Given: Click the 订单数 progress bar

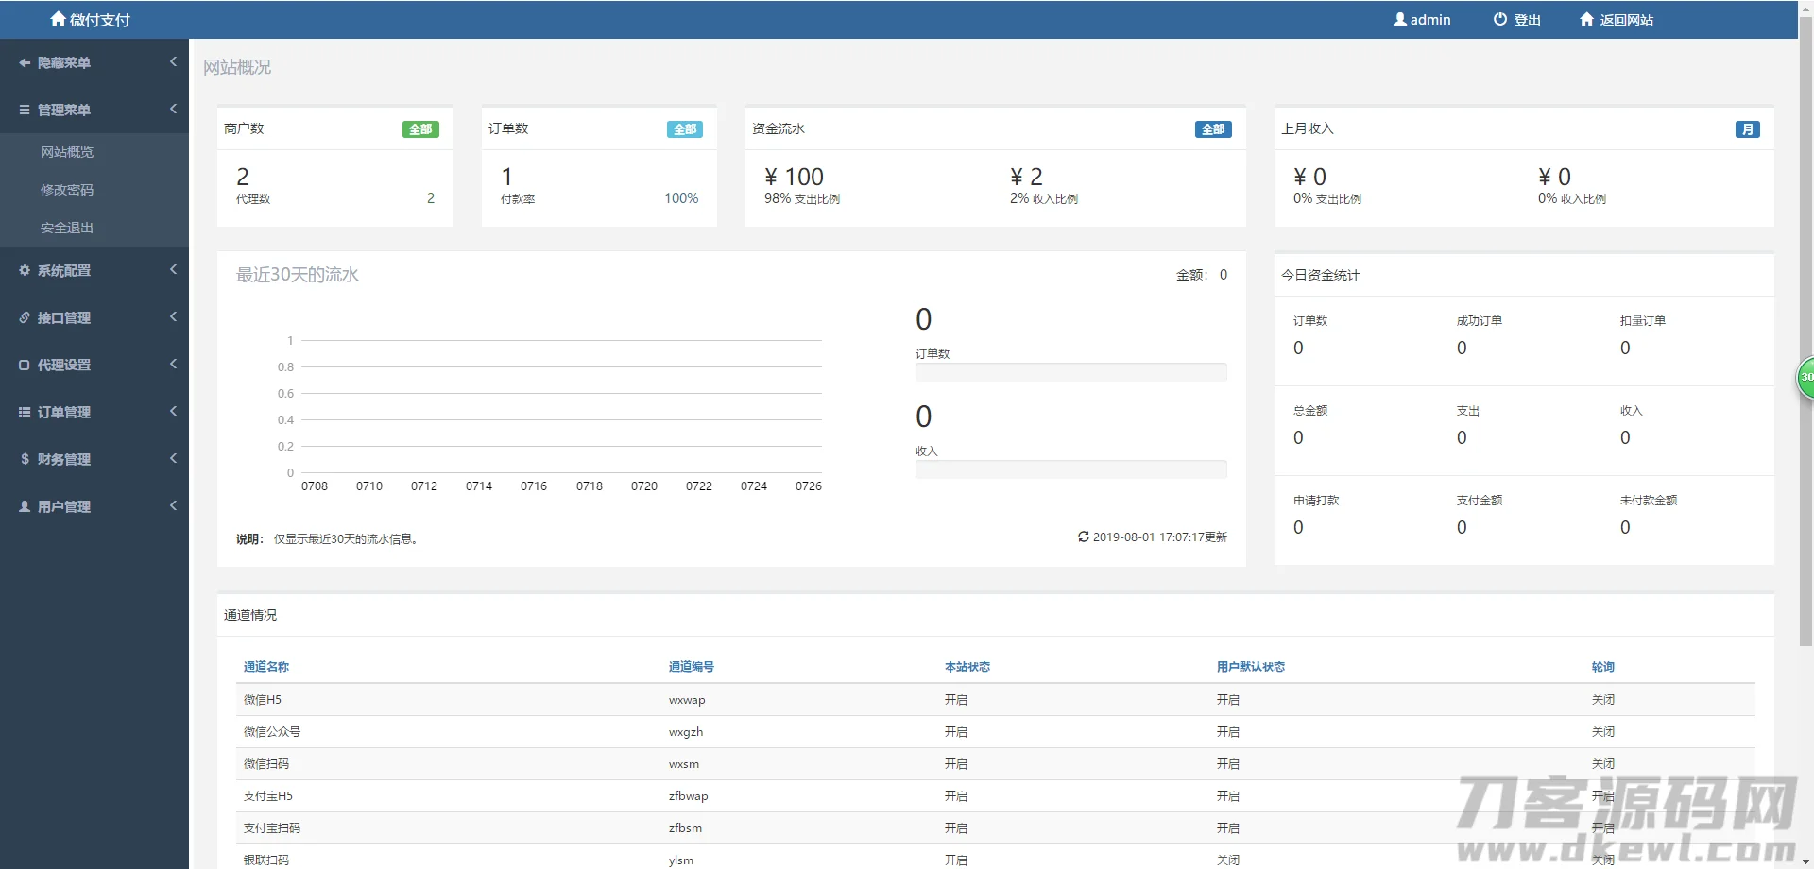Looking at the screenshot, I should point(1070,372).
